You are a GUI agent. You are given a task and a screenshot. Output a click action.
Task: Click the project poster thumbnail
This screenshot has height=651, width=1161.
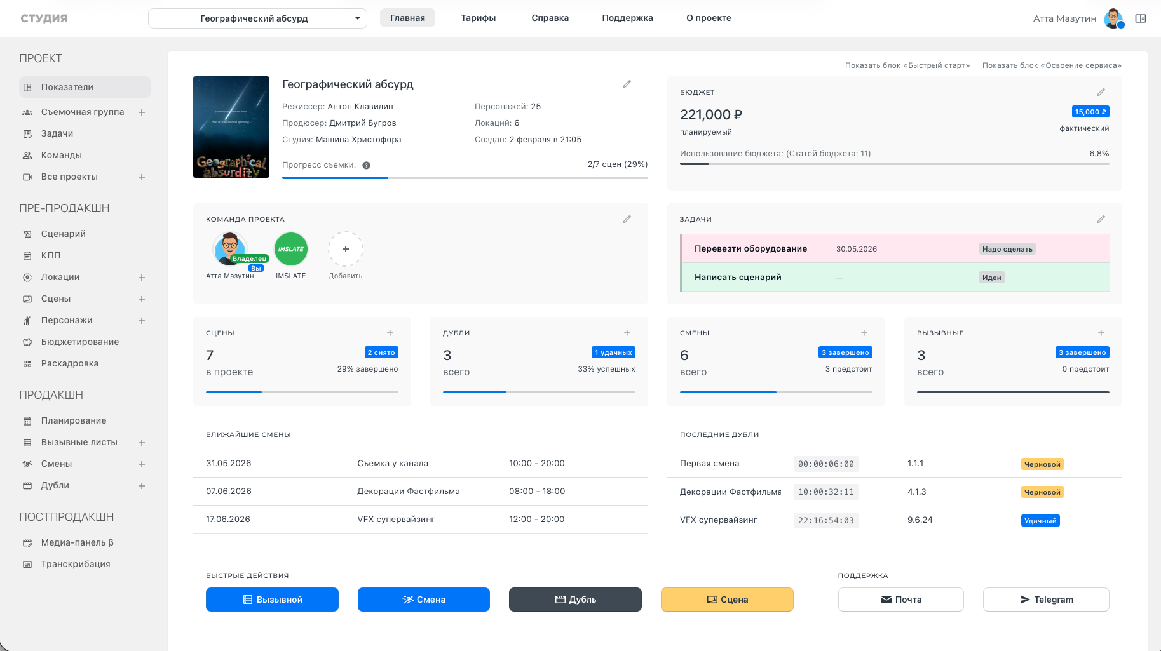(x=231, y=127)
